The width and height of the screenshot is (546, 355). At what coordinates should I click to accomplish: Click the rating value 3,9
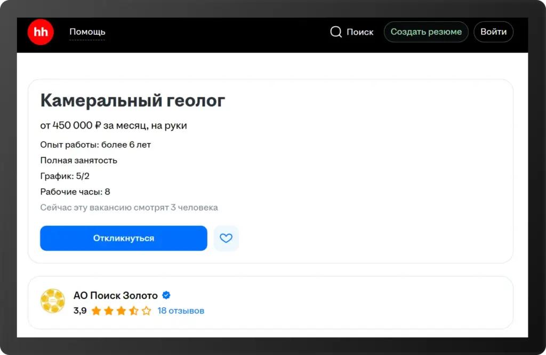click(x=79, y=310)
